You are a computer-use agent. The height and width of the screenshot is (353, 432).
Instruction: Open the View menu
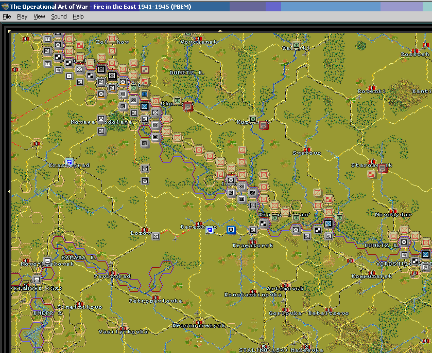(39, 16)
